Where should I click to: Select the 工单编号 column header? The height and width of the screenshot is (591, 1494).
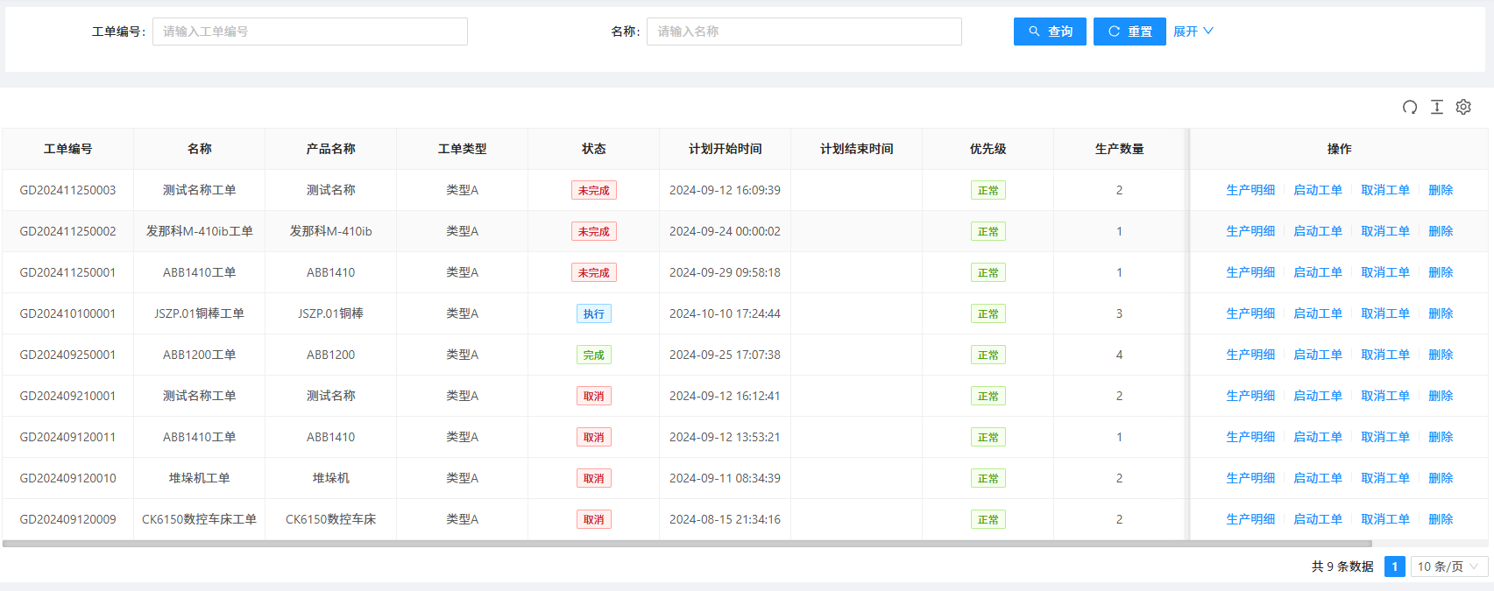point(68,149)
